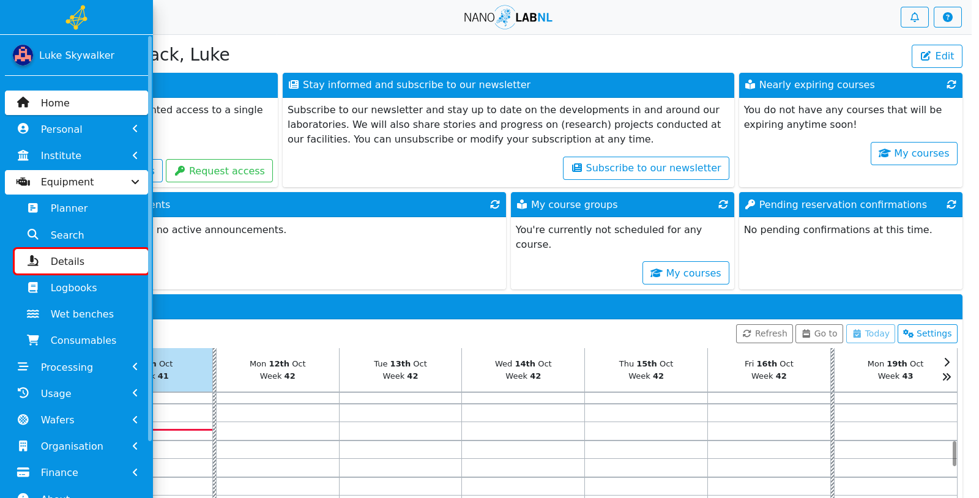This screenshot has height=498, width=979.
Task: Select the Wed 14th Oct column header
Action: pyautogui.click(x=523, y=370)
